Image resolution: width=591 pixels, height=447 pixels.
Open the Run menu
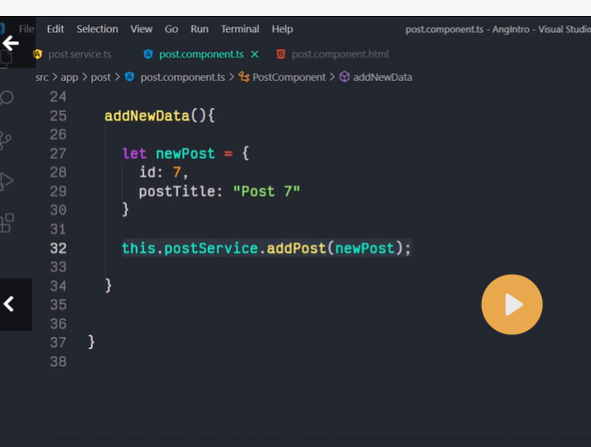[x=200, y=29]
